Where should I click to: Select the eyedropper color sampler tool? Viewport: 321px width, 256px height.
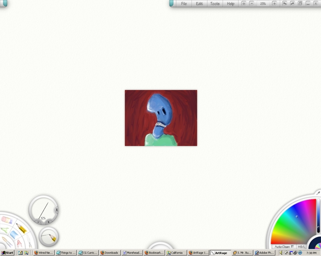point(318,193)
